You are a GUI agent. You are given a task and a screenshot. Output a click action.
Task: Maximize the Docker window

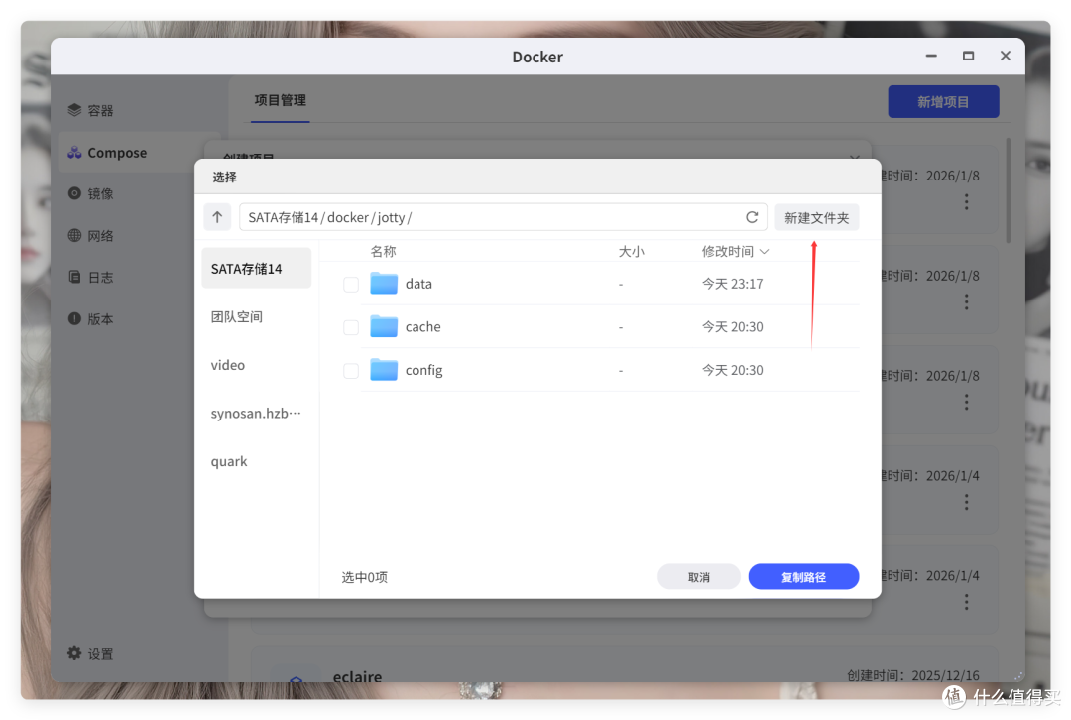(968, 56)
